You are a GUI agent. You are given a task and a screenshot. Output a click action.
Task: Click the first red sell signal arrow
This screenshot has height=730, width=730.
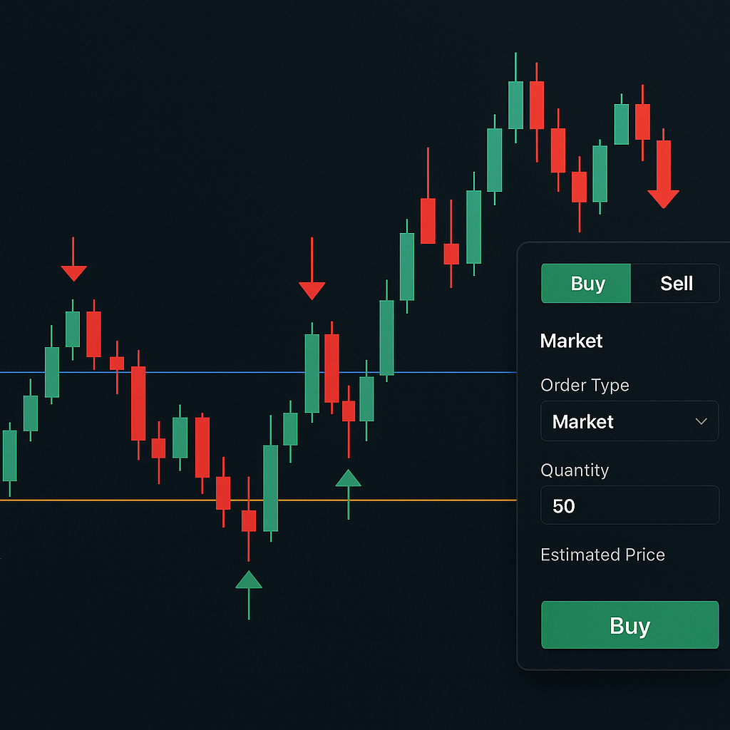75,264
